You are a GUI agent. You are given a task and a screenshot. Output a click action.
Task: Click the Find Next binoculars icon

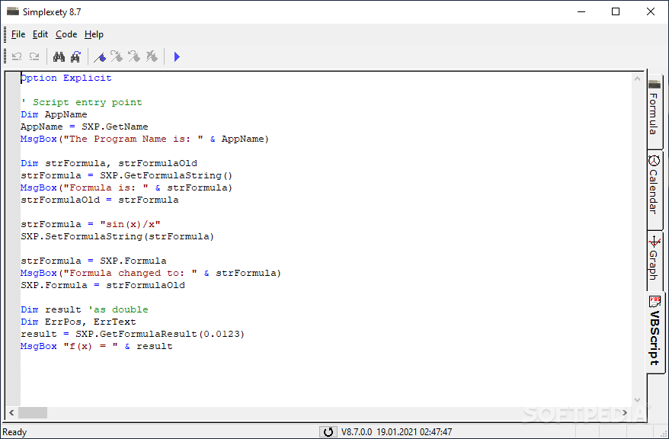pyautogui.click(x=76, y=56)
